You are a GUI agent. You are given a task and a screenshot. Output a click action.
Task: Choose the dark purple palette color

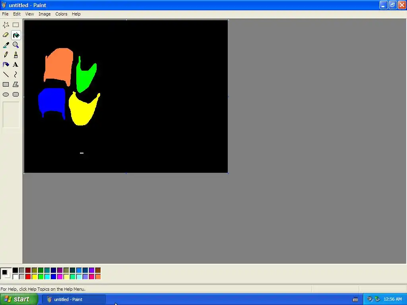[x=60, y=270]
